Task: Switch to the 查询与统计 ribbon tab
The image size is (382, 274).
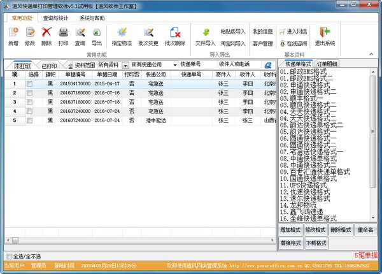Action: 55,18
